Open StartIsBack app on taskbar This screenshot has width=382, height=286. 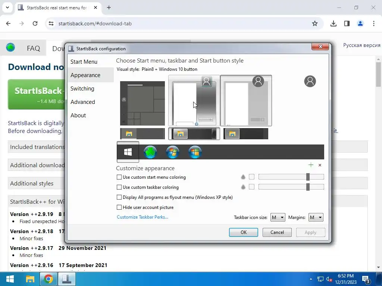point(66,279)
